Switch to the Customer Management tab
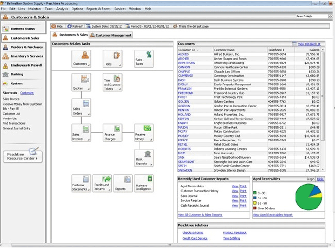 tap(111, 35)
